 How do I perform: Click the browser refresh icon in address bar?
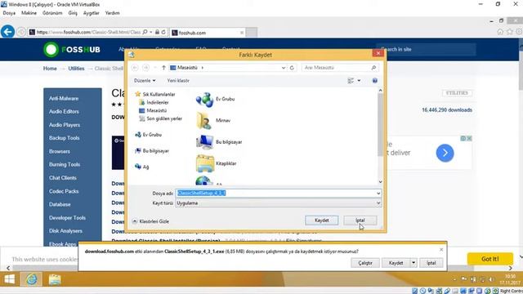pyautogui.click(x=163, y=32)
